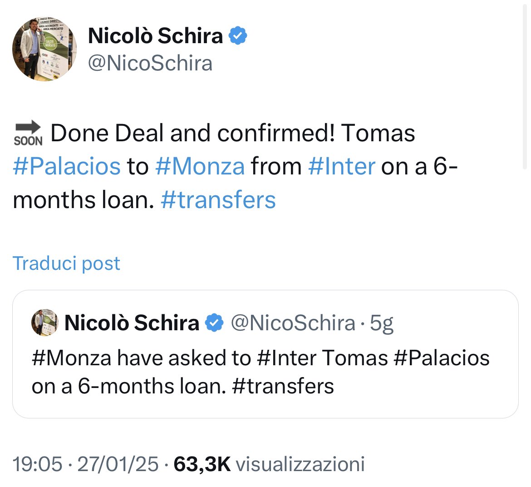Open the #Palacios hashtag
This screenshot has height=487, width=531.
pos(67,166)
